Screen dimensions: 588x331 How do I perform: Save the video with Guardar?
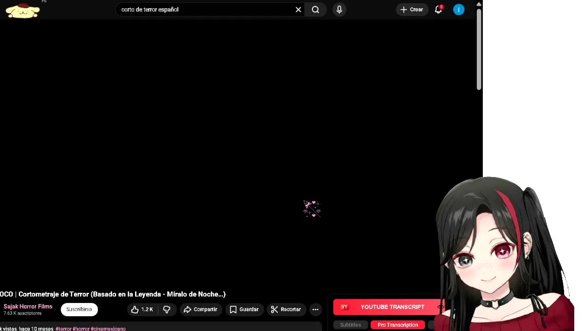pos(244,309)
